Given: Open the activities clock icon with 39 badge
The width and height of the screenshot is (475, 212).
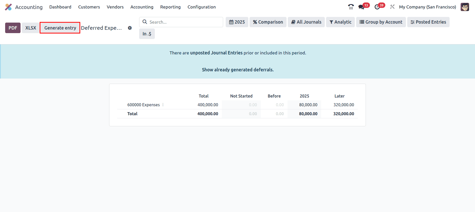Looking at the screenshot, I should (x=377, y=7).
